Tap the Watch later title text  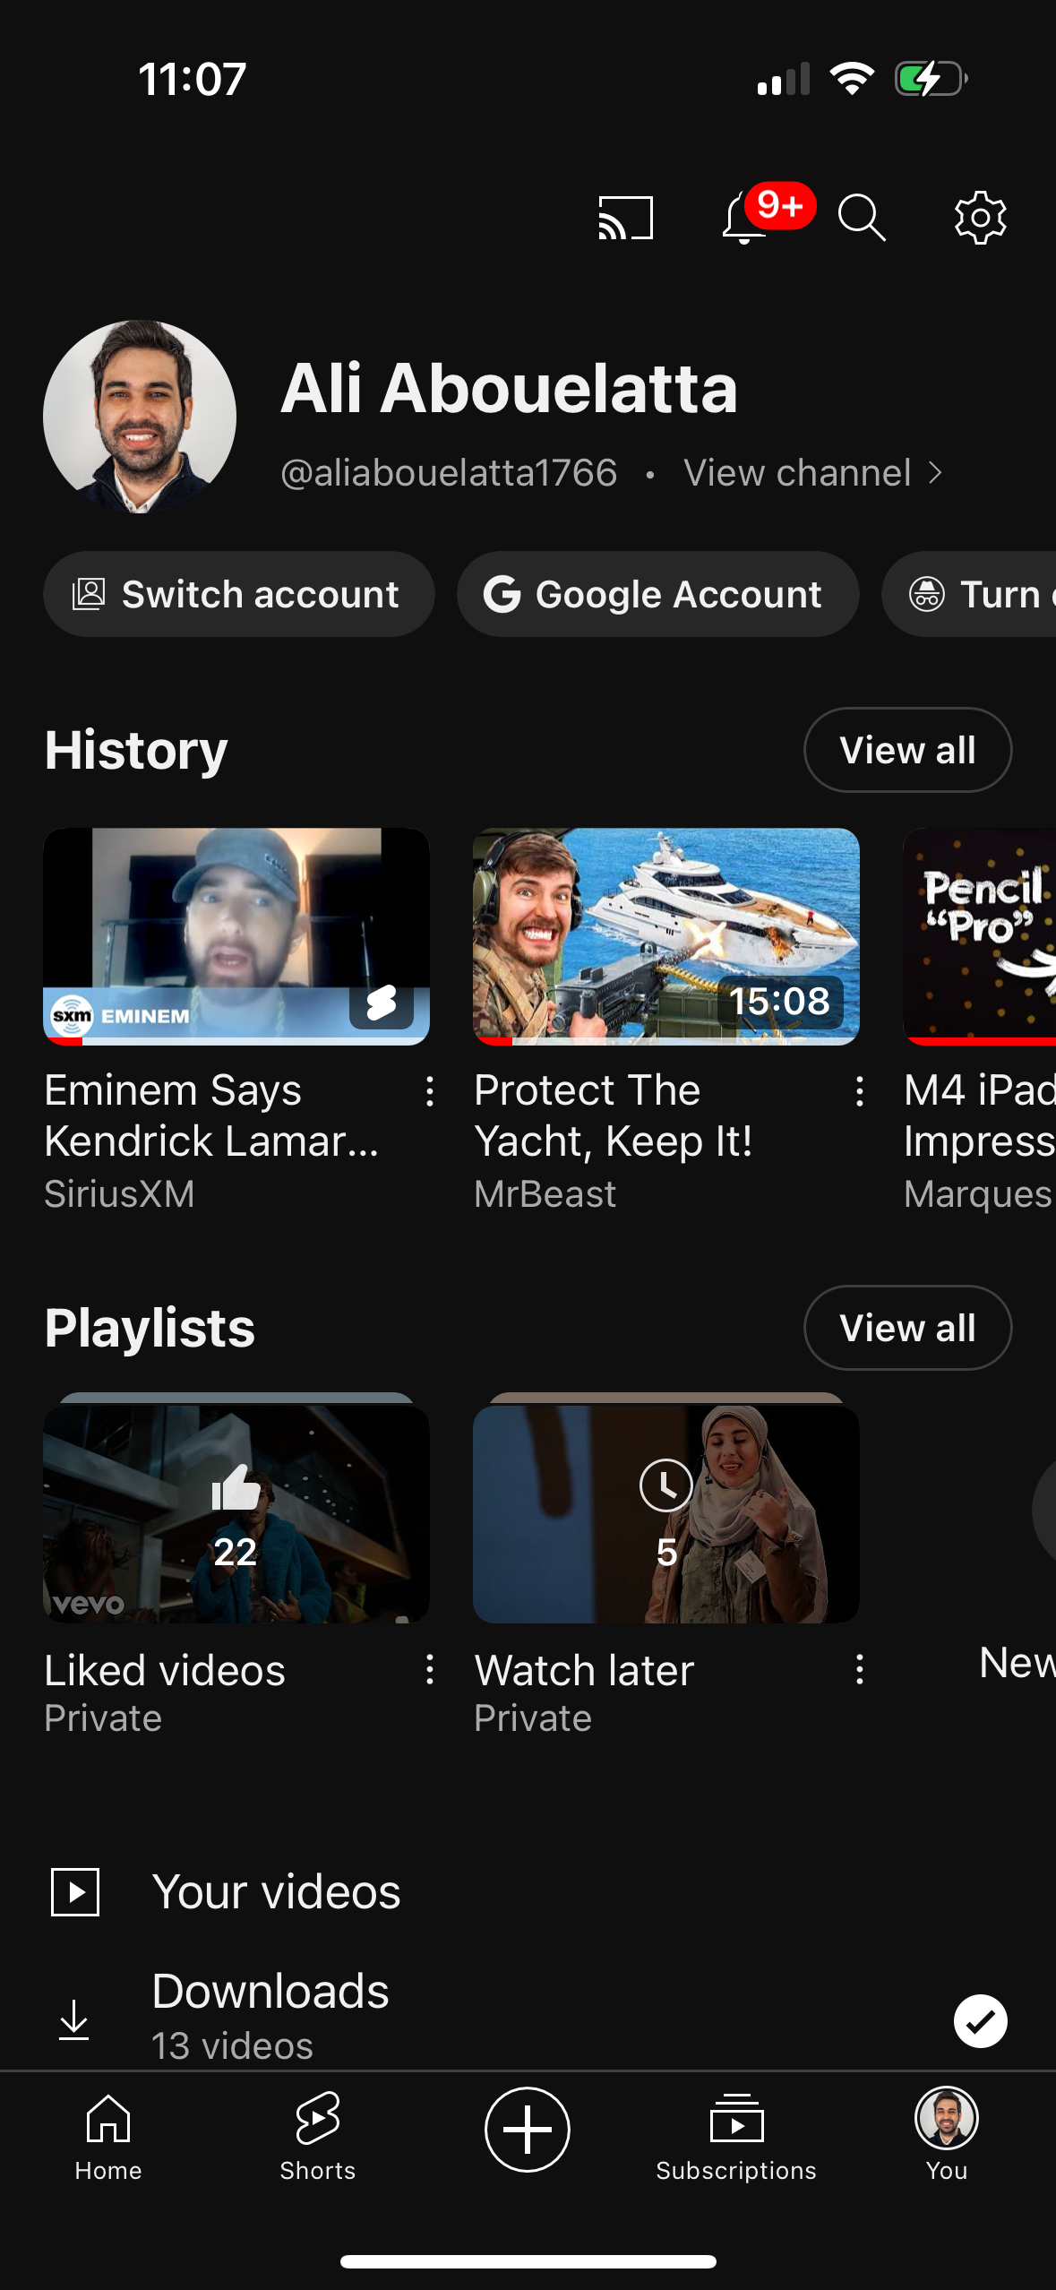click(584, 1670)
